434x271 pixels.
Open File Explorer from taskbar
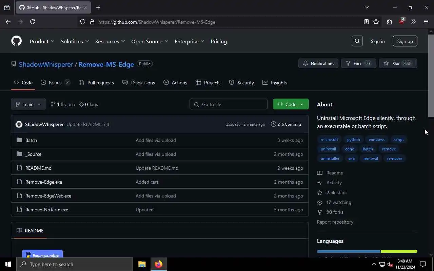tap(142, 264)
